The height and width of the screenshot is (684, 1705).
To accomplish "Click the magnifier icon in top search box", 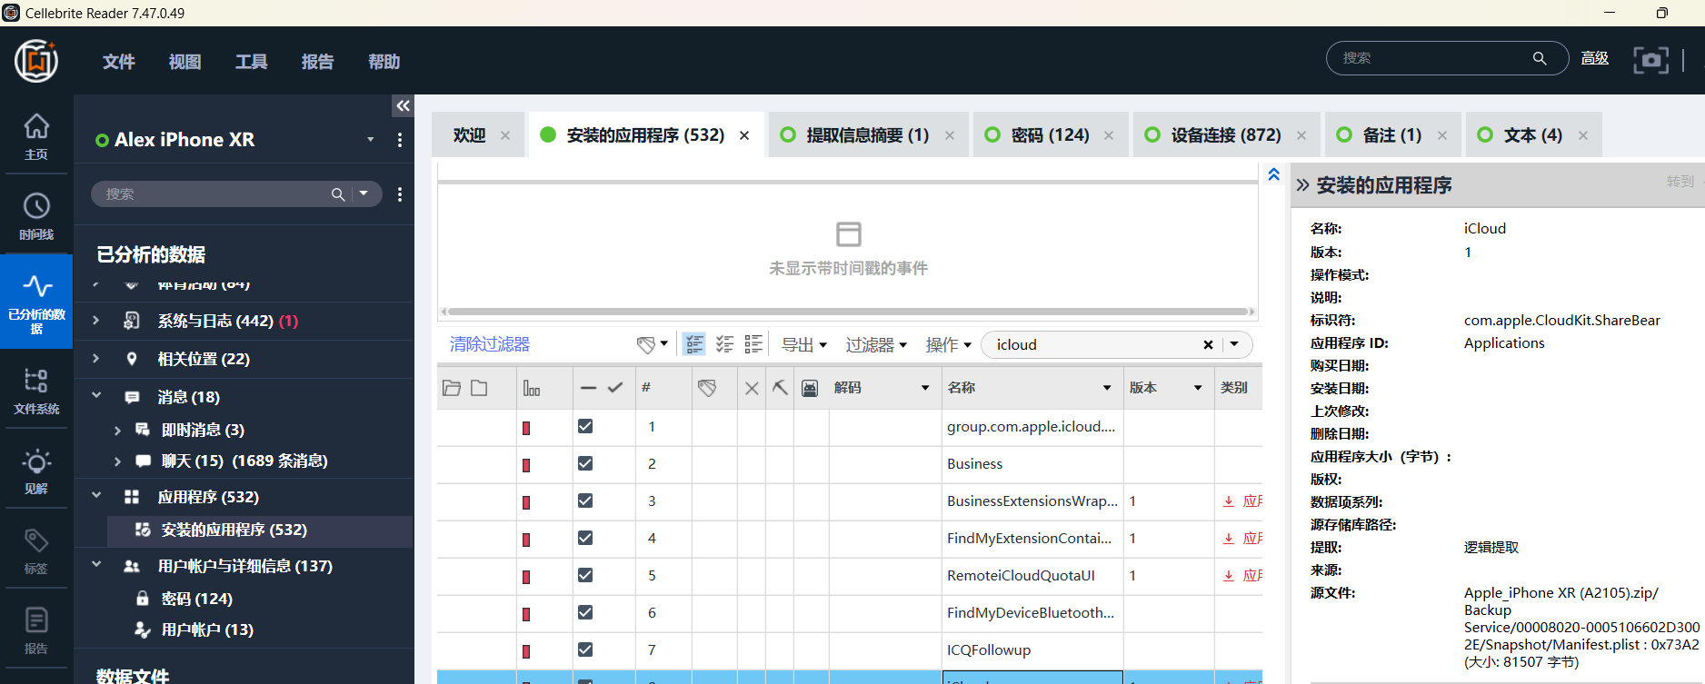I will 1540,58.
